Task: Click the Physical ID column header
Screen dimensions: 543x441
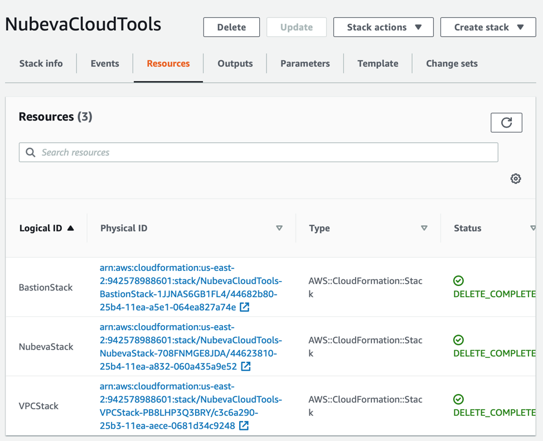Action: (124, 228)
